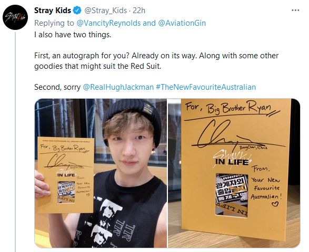View the left selfie photo with album
This screenshot has width=309, height=252.
pos(101,173)
